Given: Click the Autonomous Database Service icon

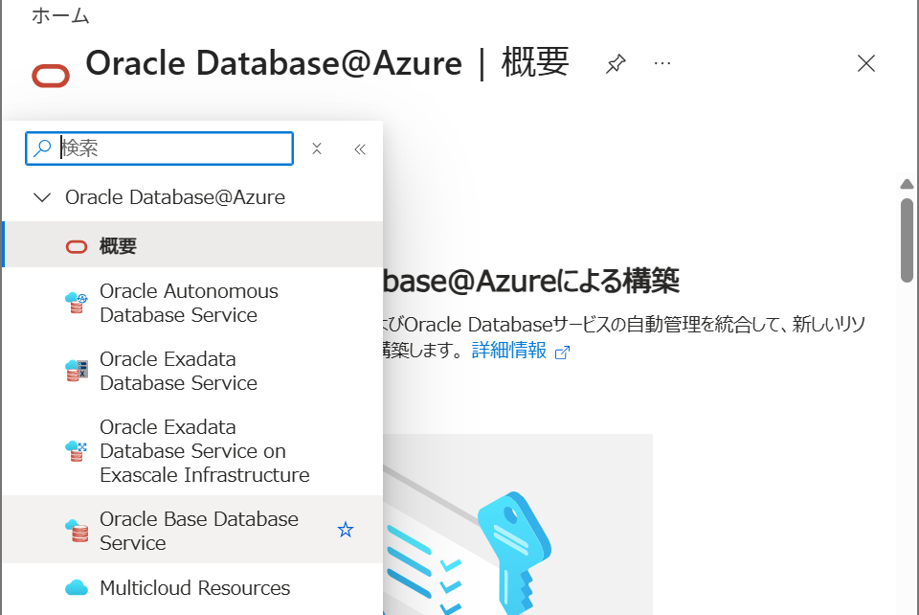Looking at the screenshot, I should 77,303.
